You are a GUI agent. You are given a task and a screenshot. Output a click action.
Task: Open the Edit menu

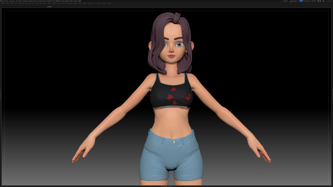(x=30, y=3)
